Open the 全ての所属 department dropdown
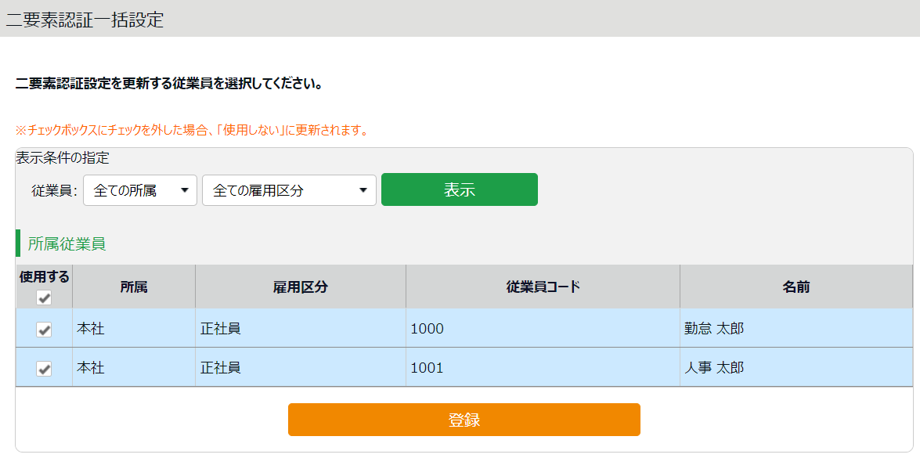 140,190
